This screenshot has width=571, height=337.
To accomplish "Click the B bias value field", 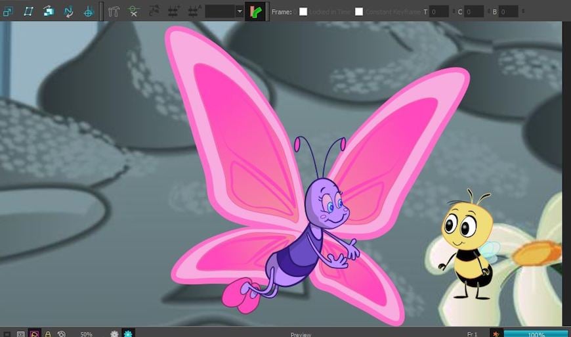I will click(509, 12).
